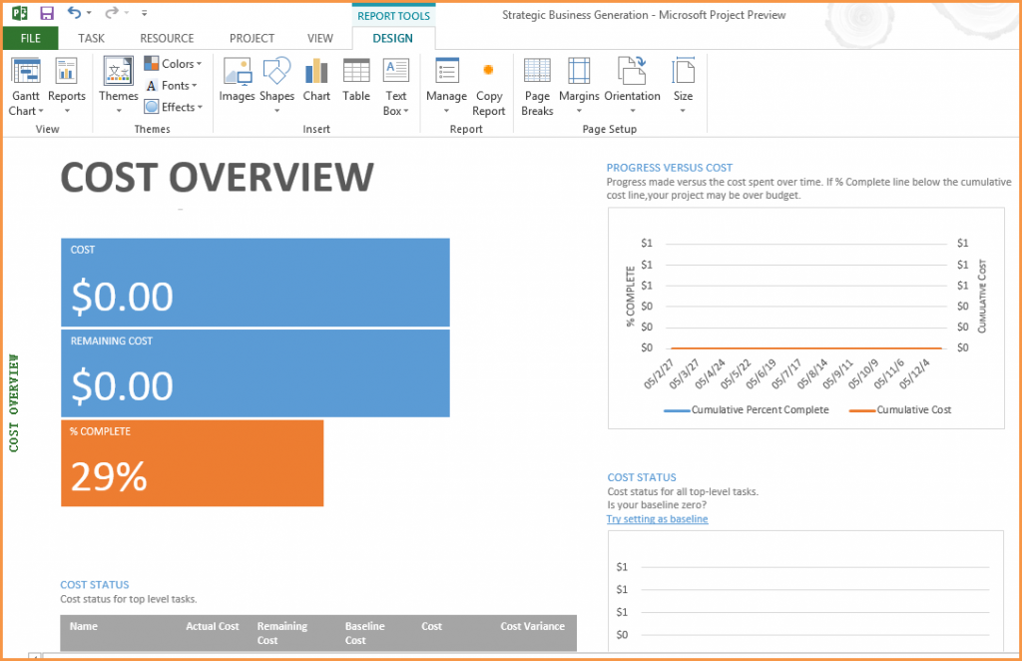Click the Page Breaks icon

[537, 71]
